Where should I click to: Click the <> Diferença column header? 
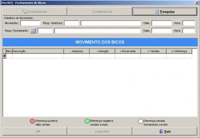click(179, 51)
